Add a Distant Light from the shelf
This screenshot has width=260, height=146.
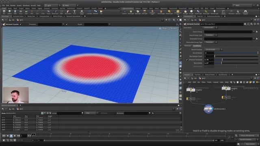[169, 12]
